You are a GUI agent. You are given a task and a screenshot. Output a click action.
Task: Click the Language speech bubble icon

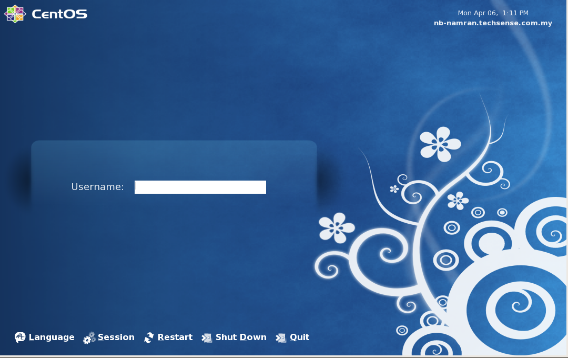click(20, 337)
